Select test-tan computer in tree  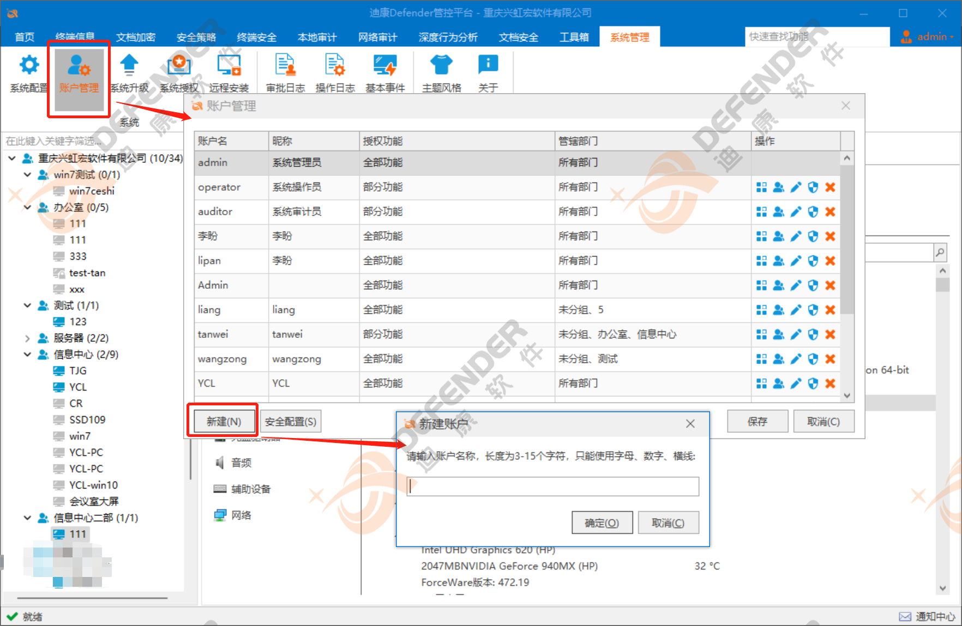pyautogui.click(x=87, y=273)
